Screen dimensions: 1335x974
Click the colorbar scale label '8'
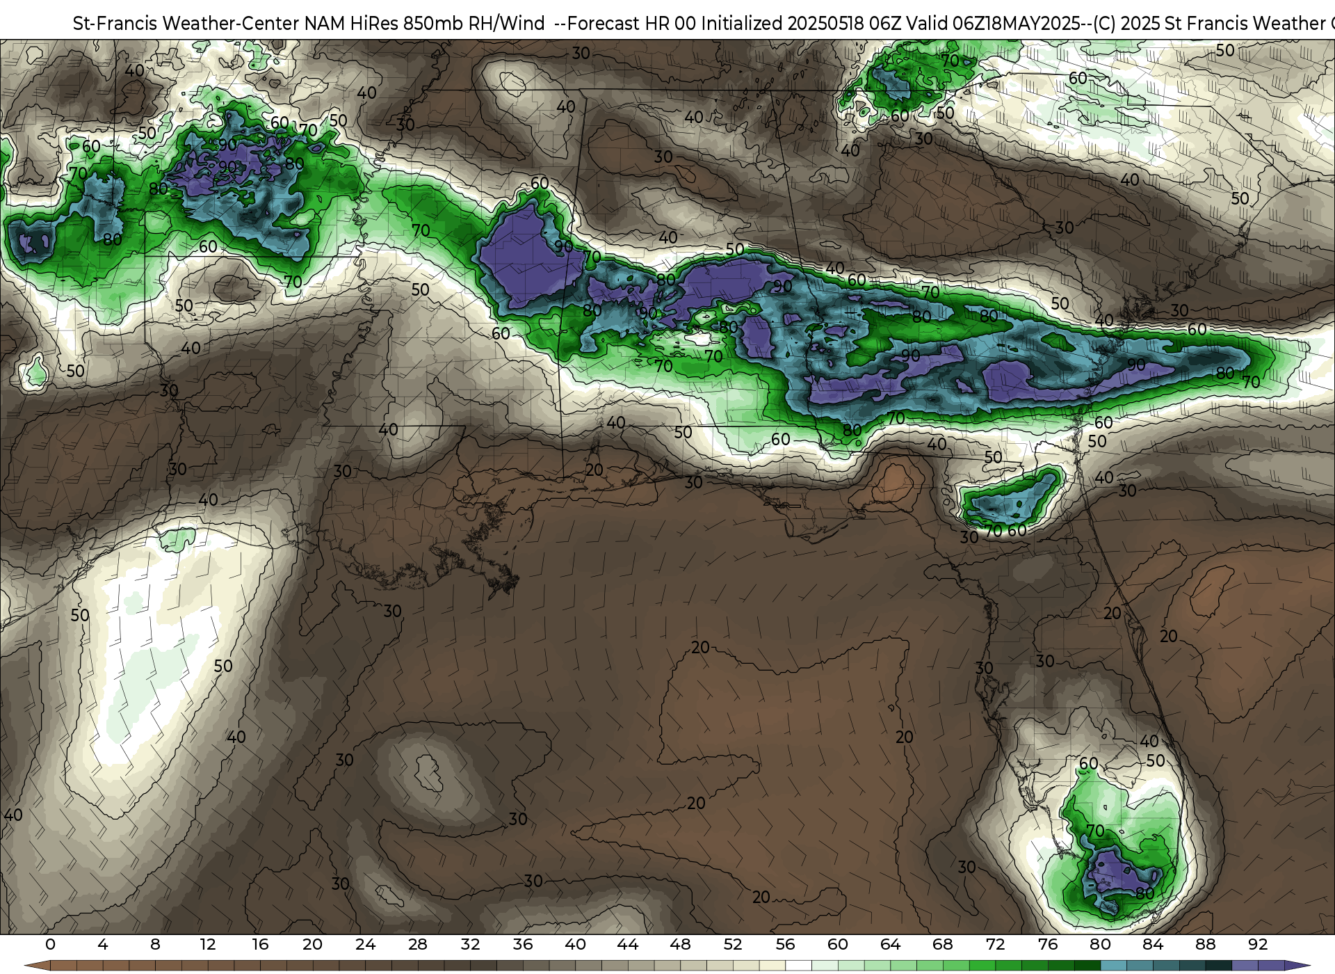(155, 944)
